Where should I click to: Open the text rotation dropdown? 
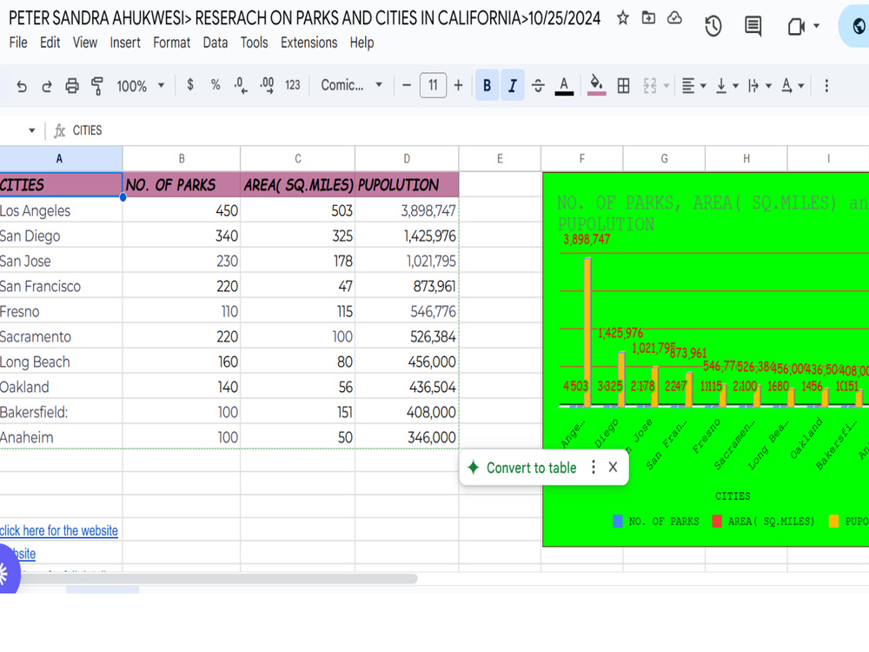click(793, 86)
